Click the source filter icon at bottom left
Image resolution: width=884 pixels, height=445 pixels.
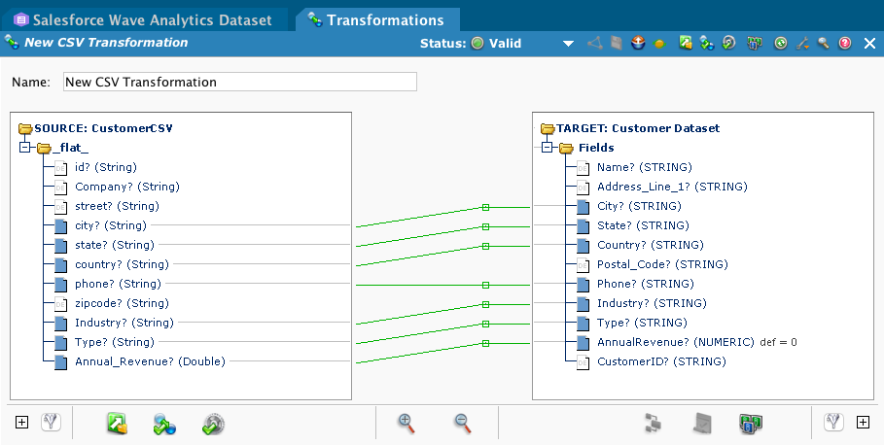(52, 423)
